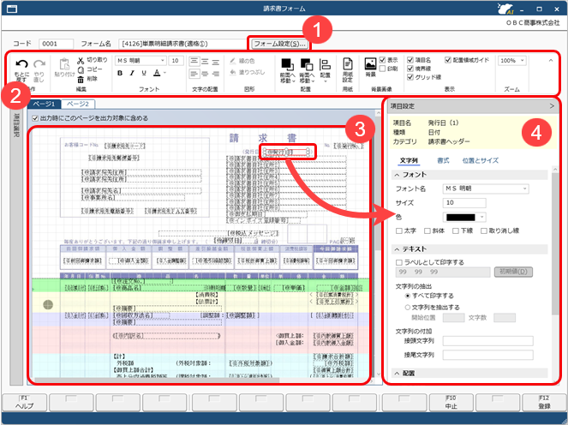568x425 pixels.
Task: Enable the ラベルとして印字する checkbox
Action: tap(399, 261)
